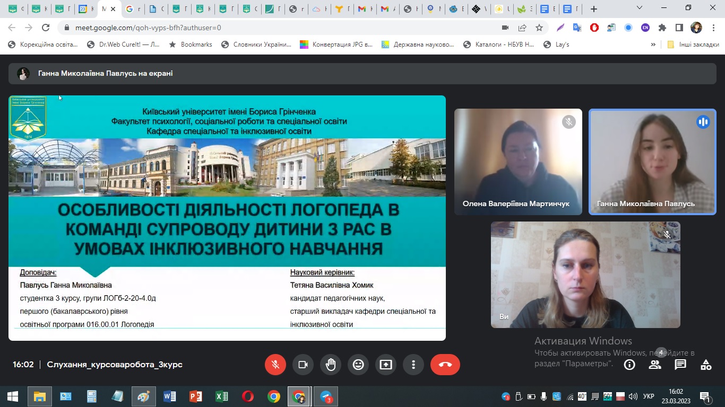Click the Present now screen share icon
725x407 pixels.
click(x=386, y=365)
